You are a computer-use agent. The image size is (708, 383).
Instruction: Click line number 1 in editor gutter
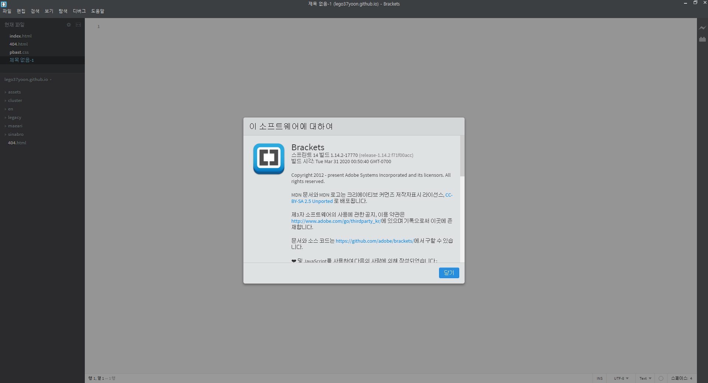pyautogui.click(x=98, y=27)
